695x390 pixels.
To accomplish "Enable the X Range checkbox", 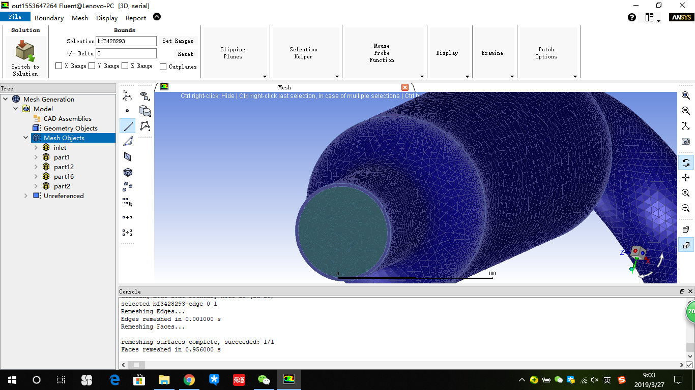I will tap(59, 66).
